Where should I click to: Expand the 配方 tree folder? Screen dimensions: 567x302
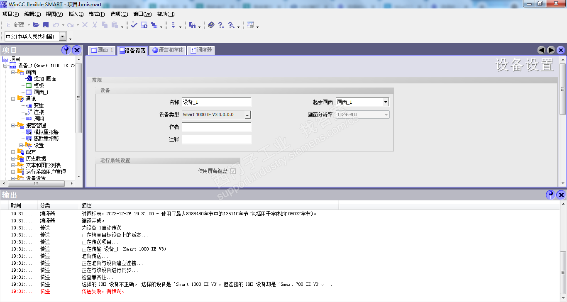tap(13, 152)
